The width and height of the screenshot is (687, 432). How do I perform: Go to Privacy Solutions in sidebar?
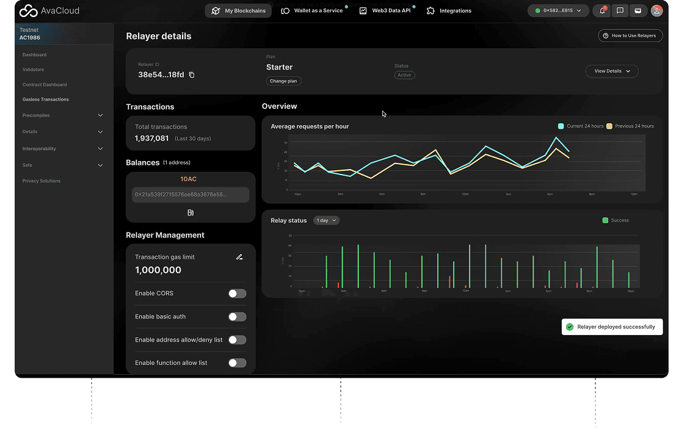[41, 181]
